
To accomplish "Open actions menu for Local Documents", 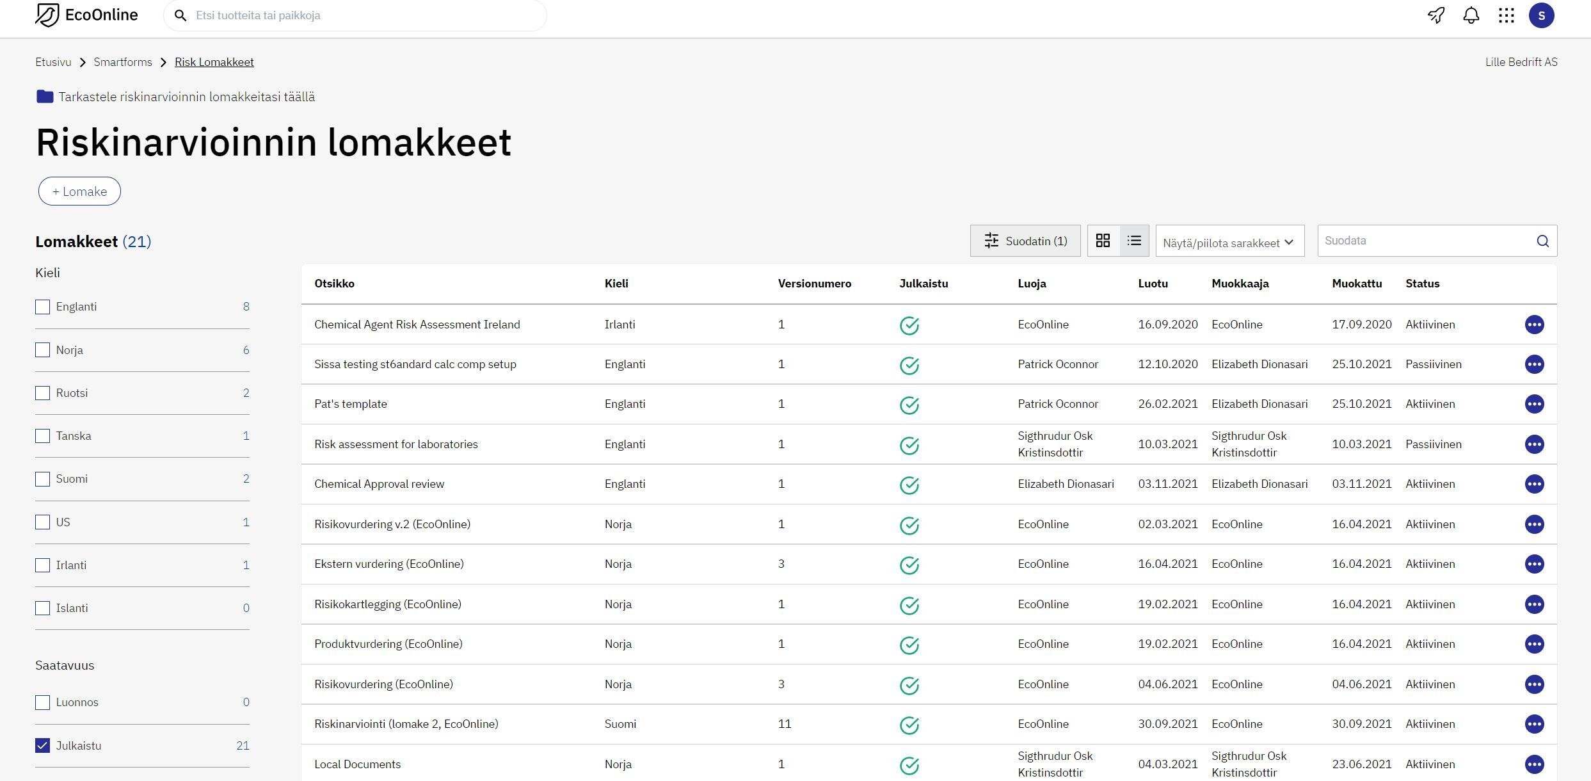I will click(1534, 764).
